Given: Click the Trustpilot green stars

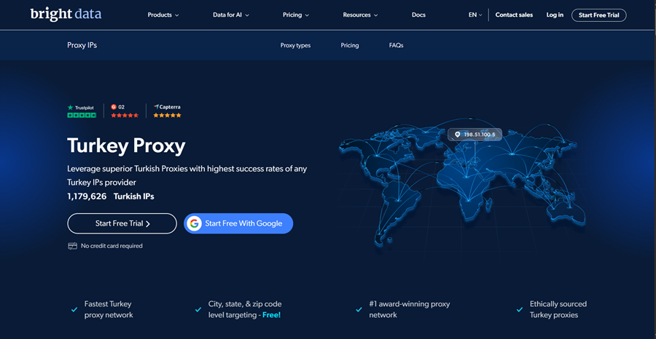Looking at the screenshot, I should click(82, 115).
